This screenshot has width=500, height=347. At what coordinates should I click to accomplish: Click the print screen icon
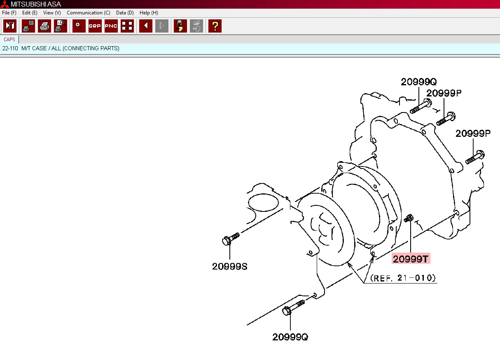28,26
